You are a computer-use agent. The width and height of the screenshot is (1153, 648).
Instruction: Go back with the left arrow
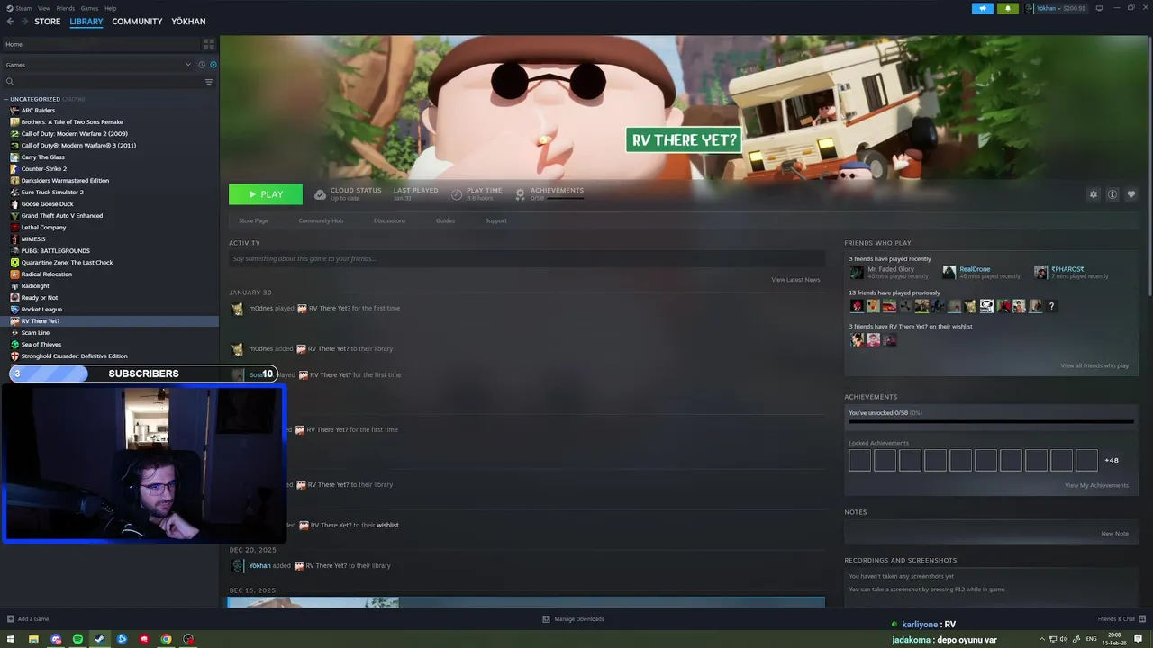[10, 22]
